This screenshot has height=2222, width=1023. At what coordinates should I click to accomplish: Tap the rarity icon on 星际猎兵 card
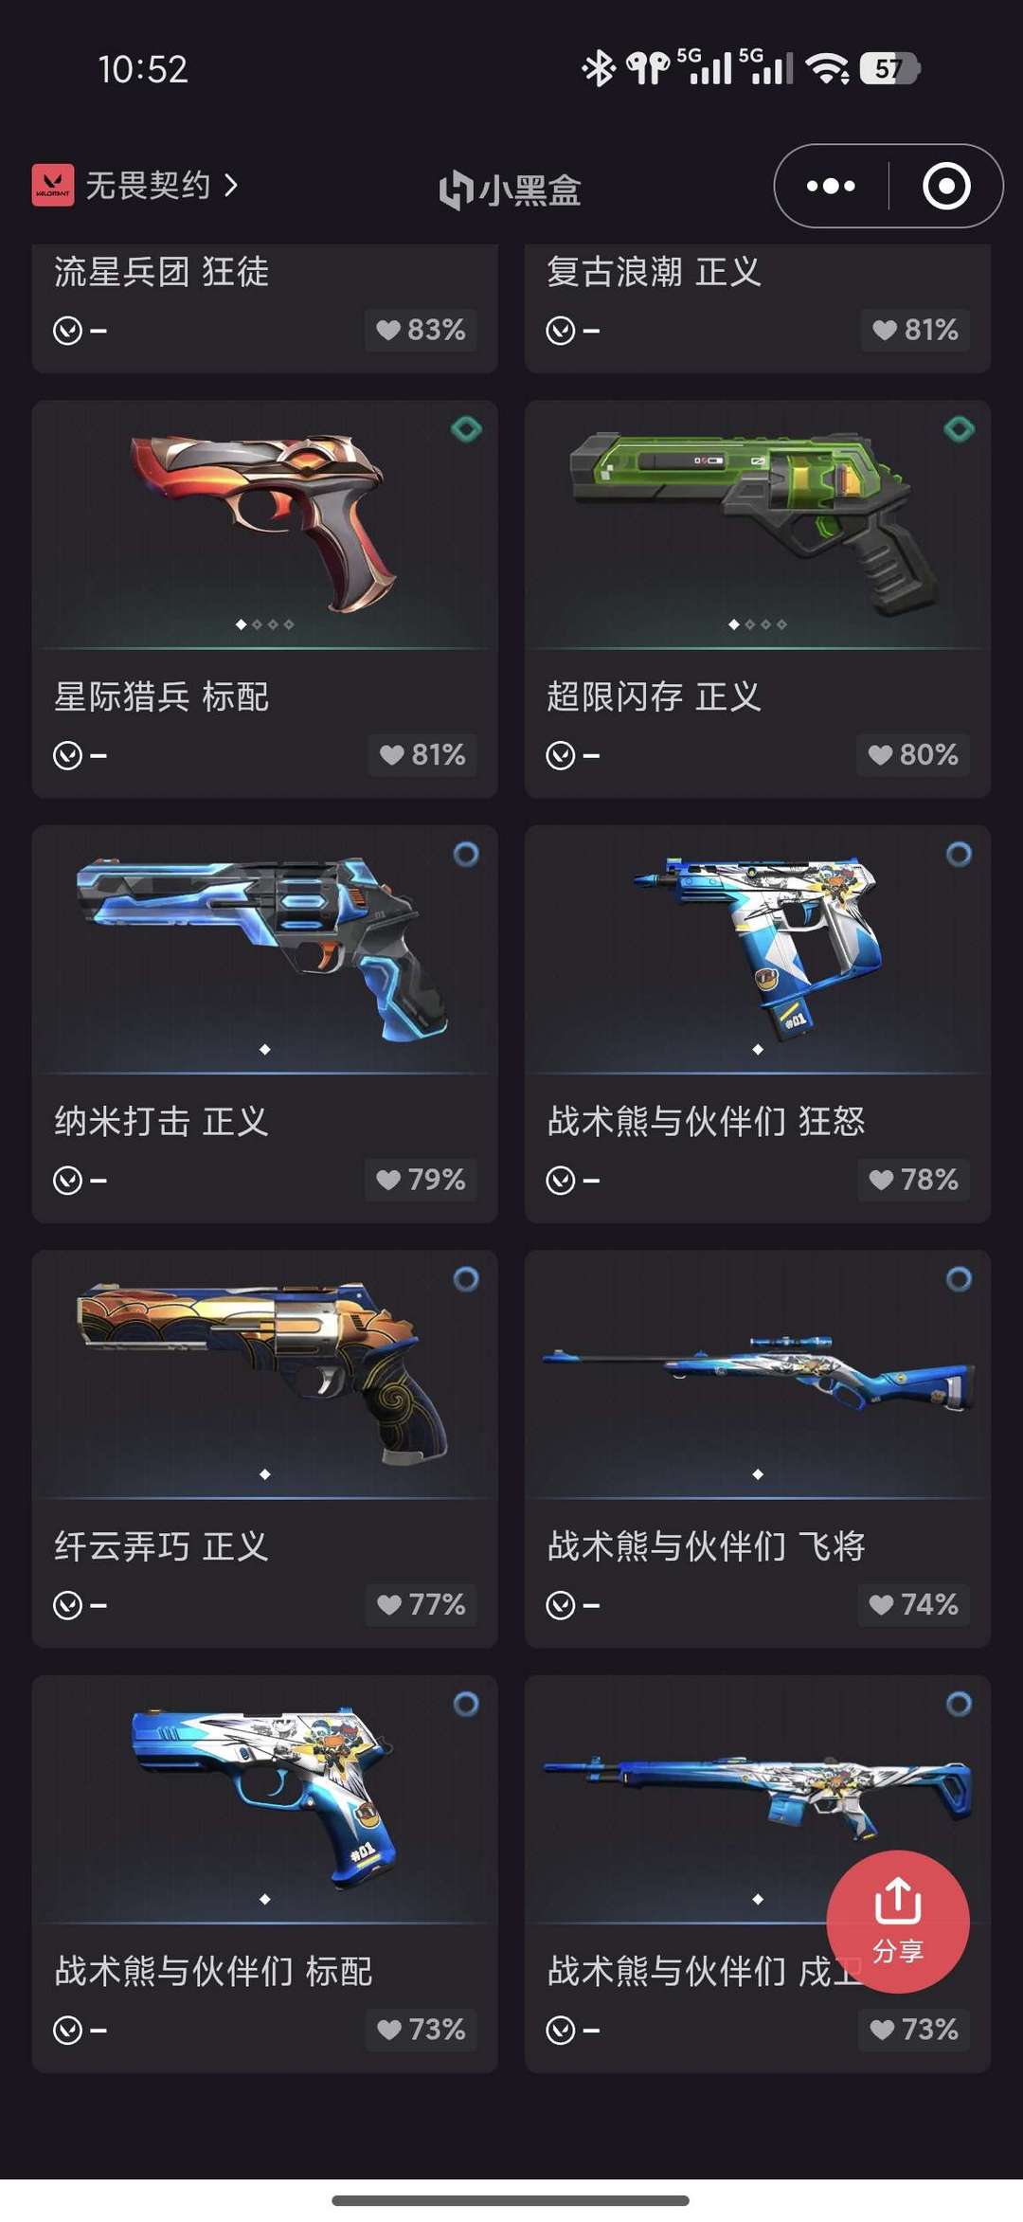(466, 429)
